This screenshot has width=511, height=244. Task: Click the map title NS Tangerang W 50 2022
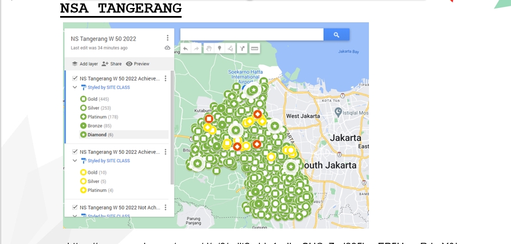[x=103, y=39]
